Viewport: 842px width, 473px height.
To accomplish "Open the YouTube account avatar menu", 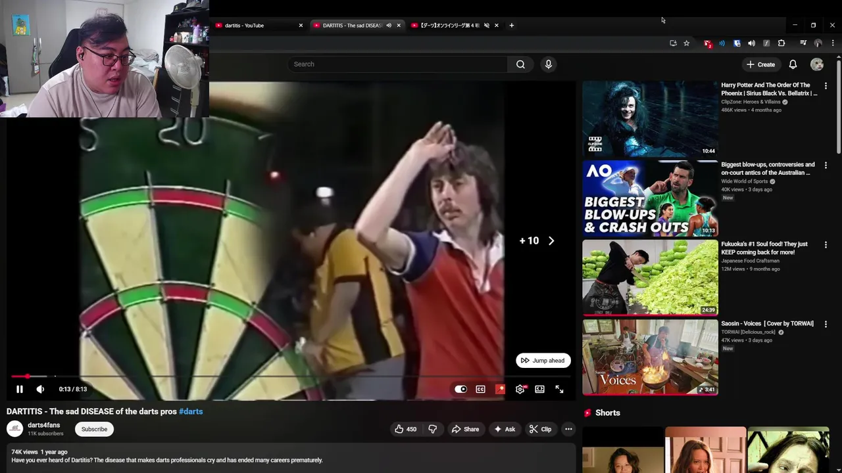I will click(x=817, y=64).
